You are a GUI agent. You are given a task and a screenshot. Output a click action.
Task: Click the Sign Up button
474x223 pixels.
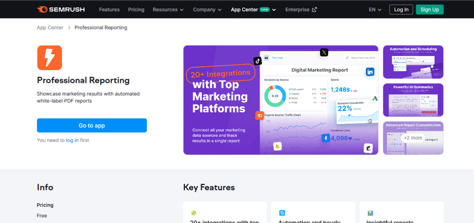point(430,9)
